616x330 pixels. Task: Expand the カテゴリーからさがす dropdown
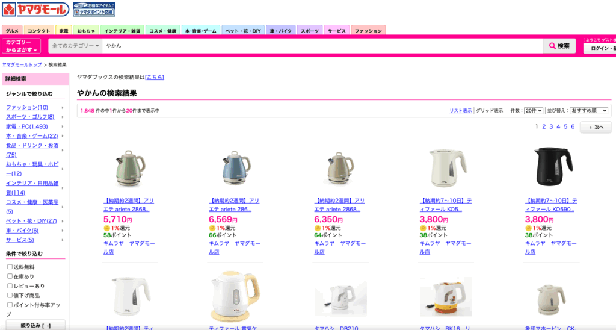21,46
